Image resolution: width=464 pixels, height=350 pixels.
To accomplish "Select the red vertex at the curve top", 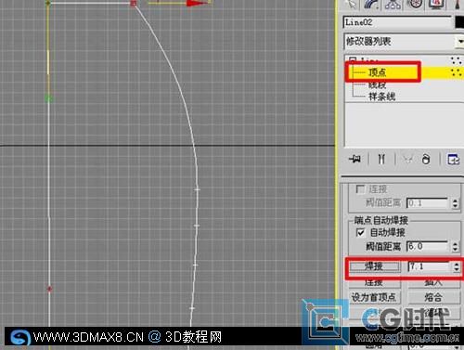I will [134, 4].
